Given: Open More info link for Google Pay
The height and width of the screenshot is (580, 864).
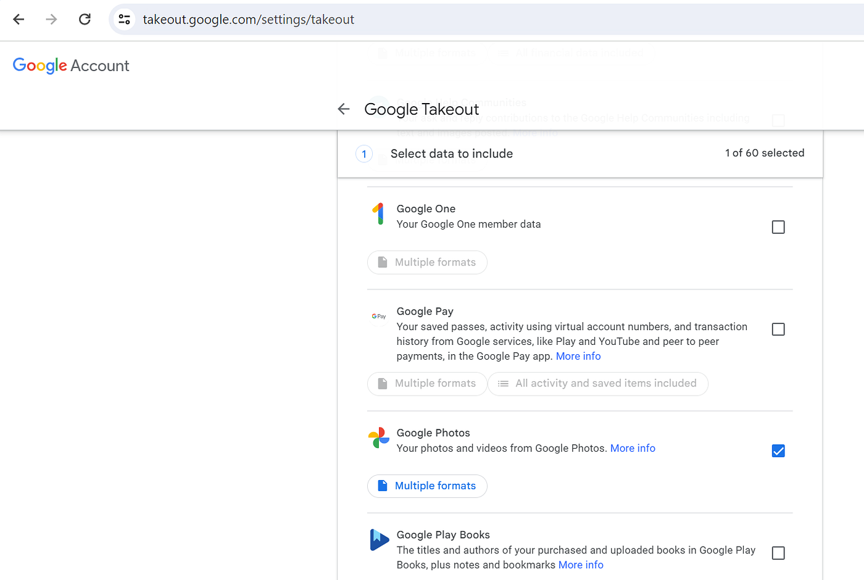Looking at the screenshot, I should 578,356.
